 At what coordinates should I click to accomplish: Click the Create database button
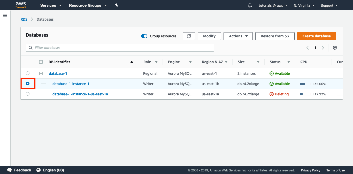coord(317,36)
